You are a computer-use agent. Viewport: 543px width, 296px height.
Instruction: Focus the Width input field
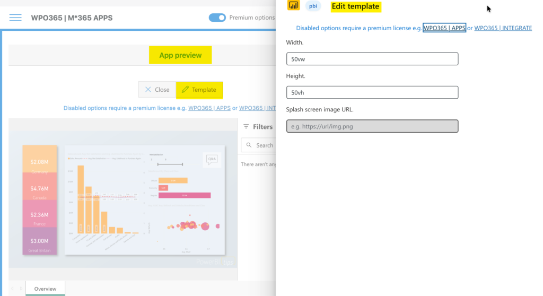(x=372, y=59)
